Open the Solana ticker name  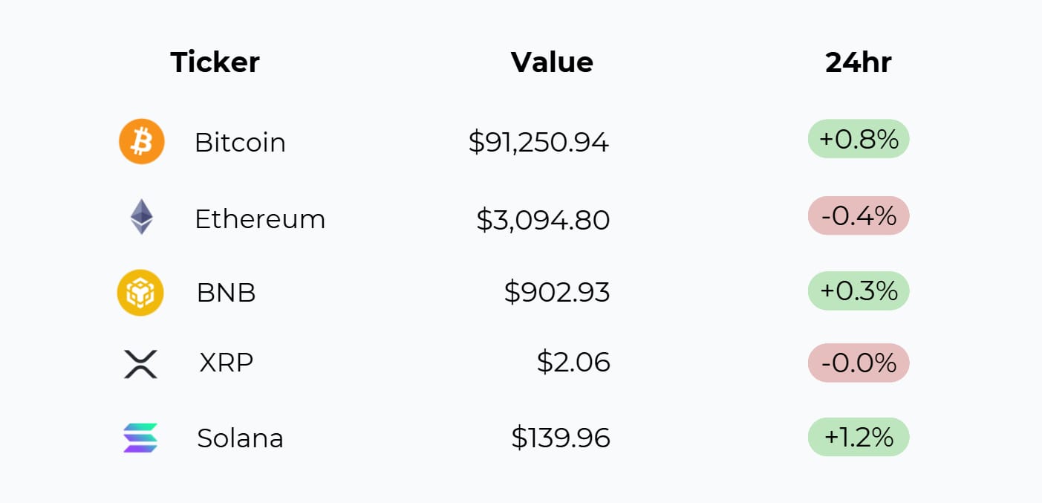(240, 438)
